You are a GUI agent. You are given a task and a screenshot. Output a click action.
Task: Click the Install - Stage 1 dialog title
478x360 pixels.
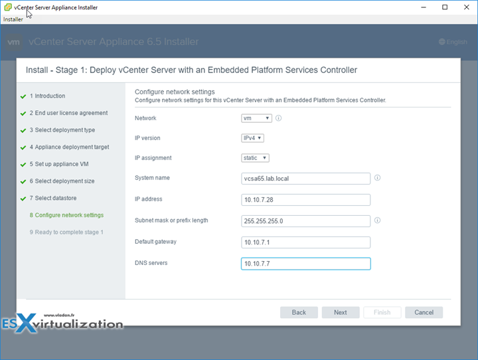click(x=191, y=70)
